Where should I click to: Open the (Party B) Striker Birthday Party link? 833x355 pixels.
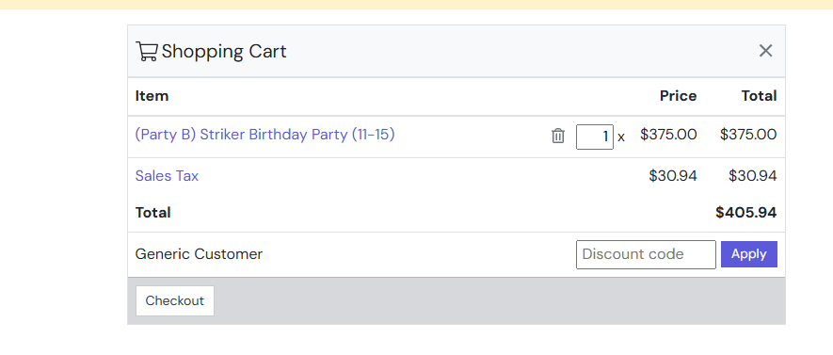(265, 135)
